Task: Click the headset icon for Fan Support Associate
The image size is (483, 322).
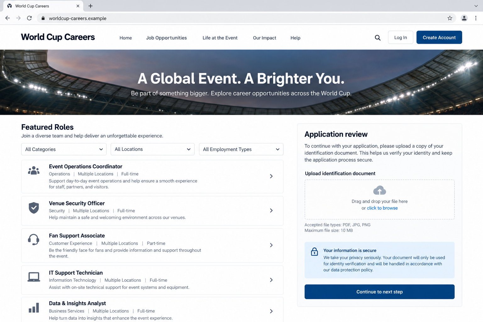Action: point(34,240)
